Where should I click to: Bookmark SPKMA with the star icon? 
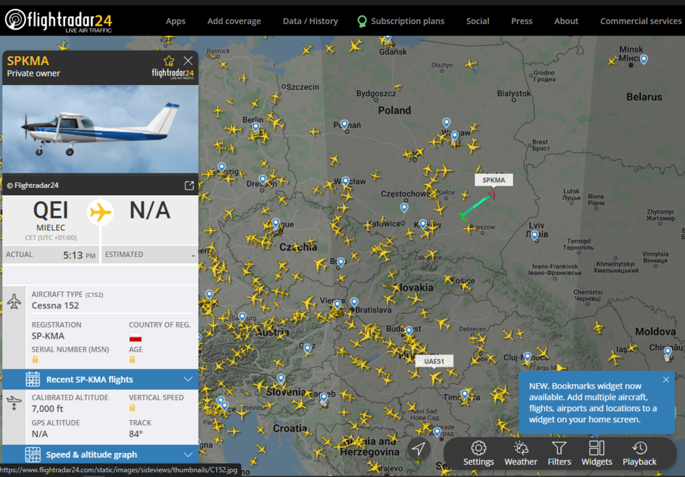(169, 60)
